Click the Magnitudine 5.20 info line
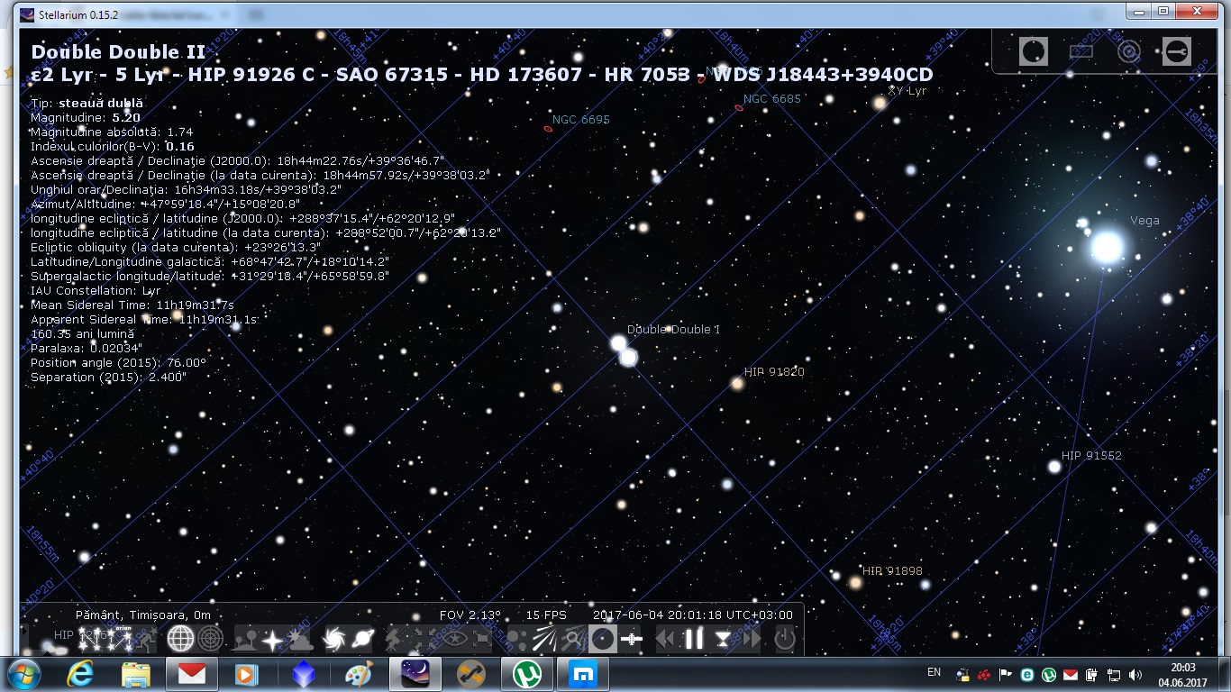 [x=86, y=117]
